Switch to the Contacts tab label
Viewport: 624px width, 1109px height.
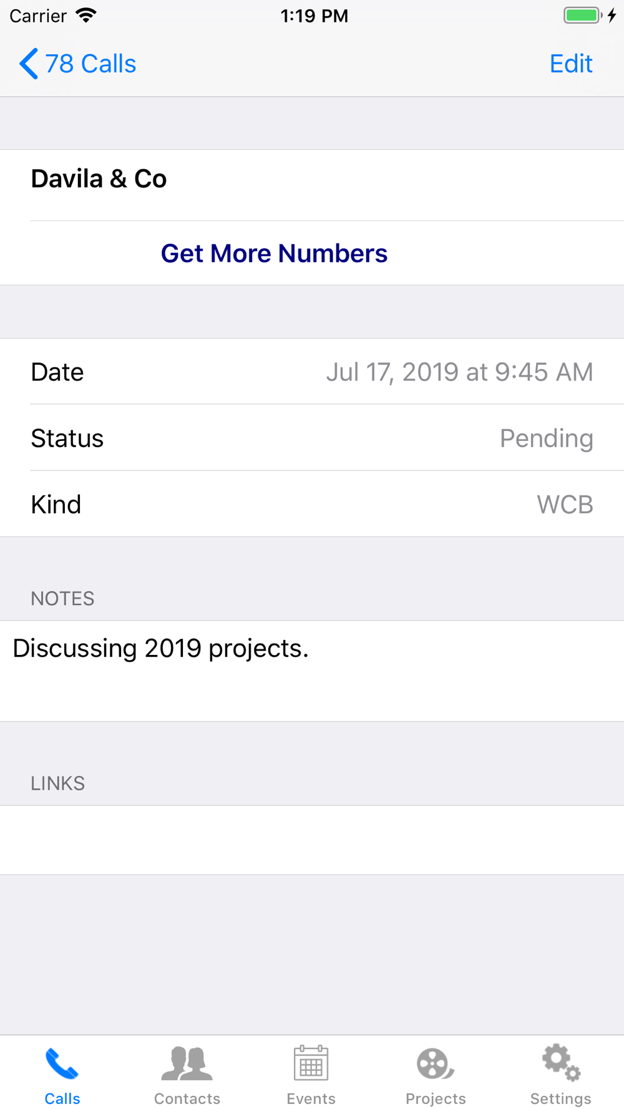click(x=187, y=1098)
